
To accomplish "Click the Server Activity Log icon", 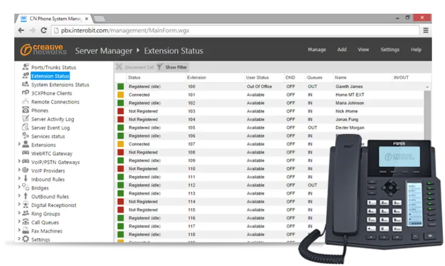I will (x=26, y=119).
